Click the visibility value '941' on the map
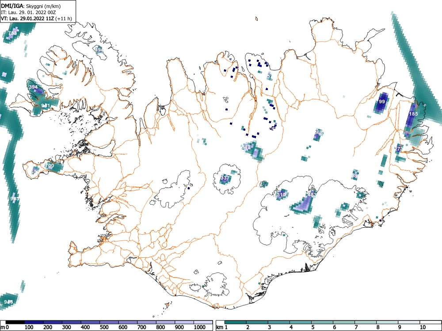The width and height of the screenshot is (442, 331). point(46,106)
